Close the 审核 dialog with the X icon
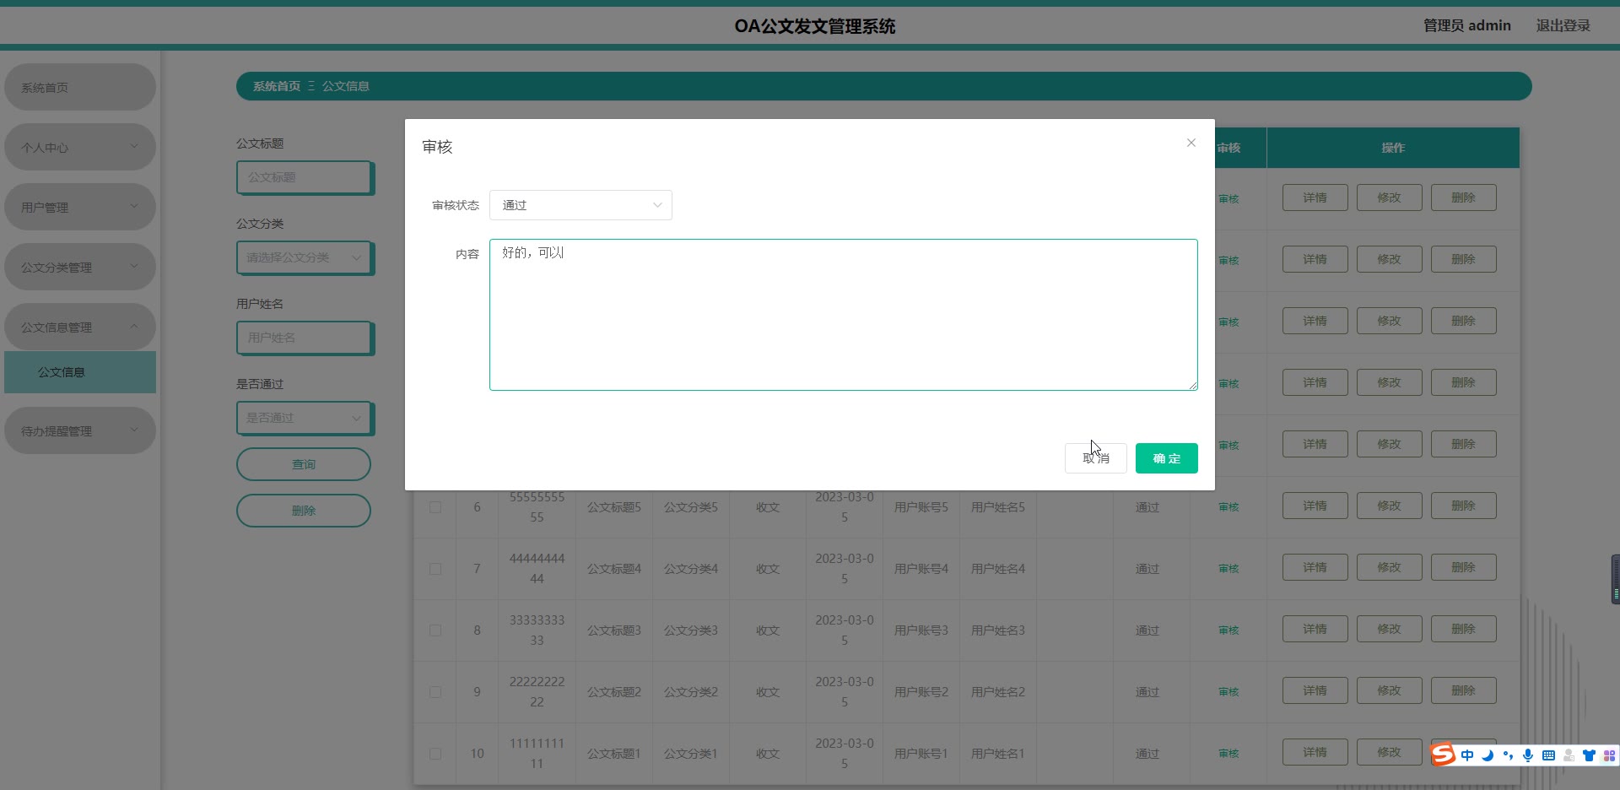This screenshot has width=1620, height=790. point(1191,143)
